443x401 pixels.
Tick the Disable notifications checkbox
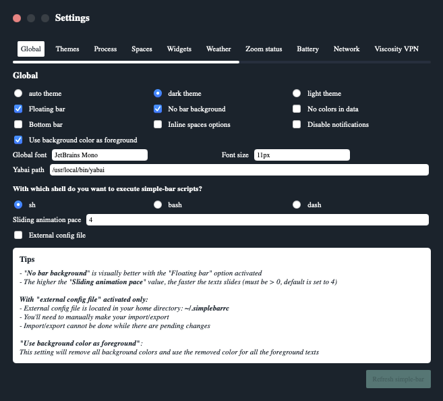point(297,124)
